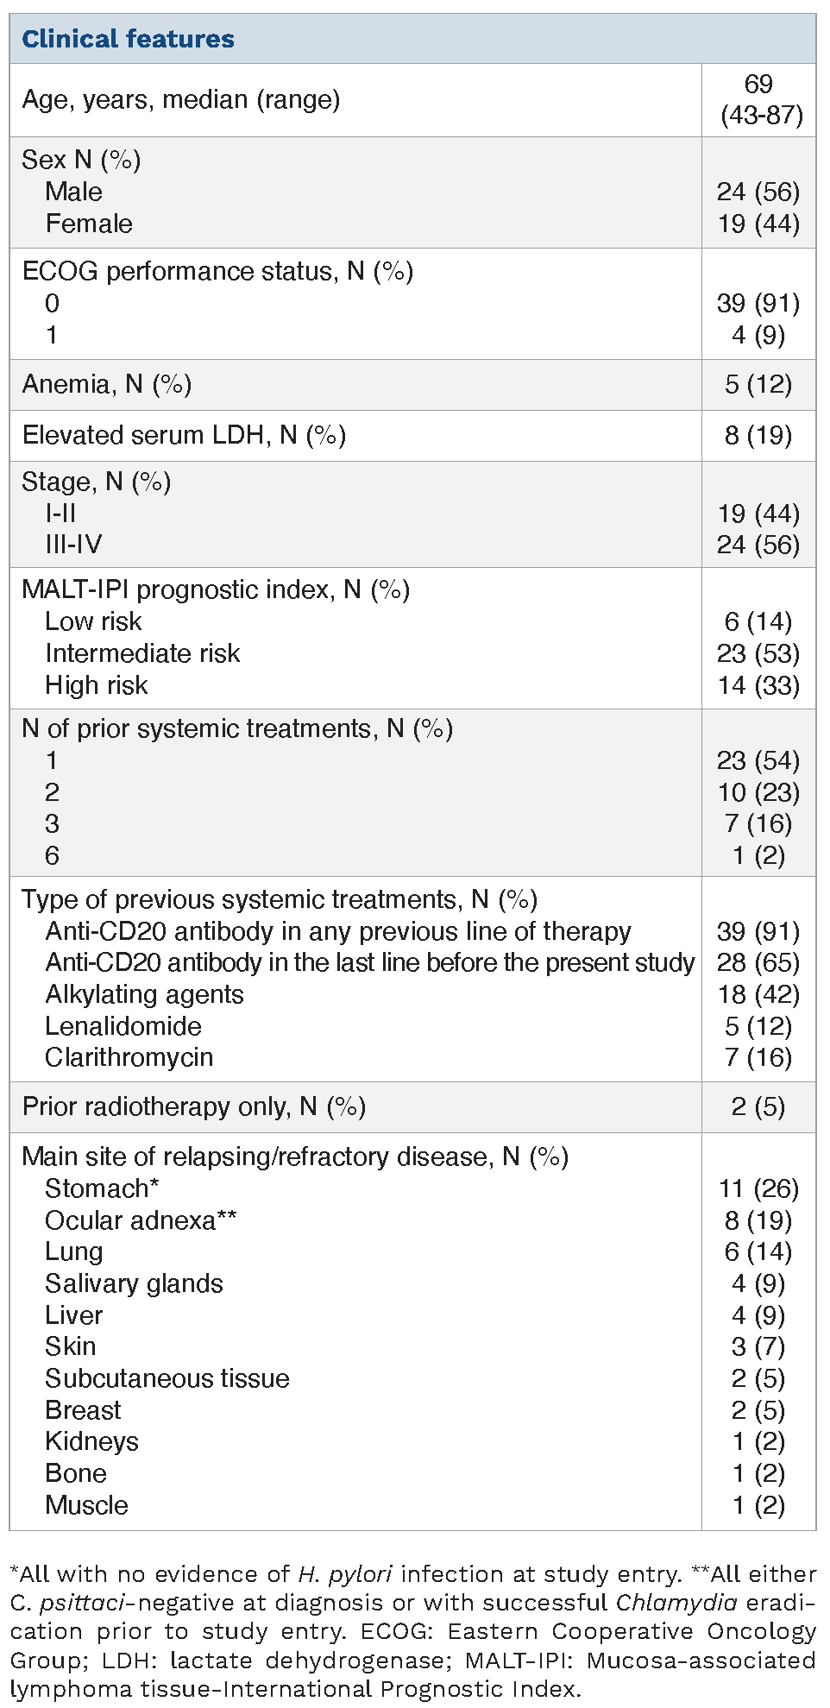Click the ECOG performance status heading
Screen dimensions: 830x1708
(x=217, y=271)
